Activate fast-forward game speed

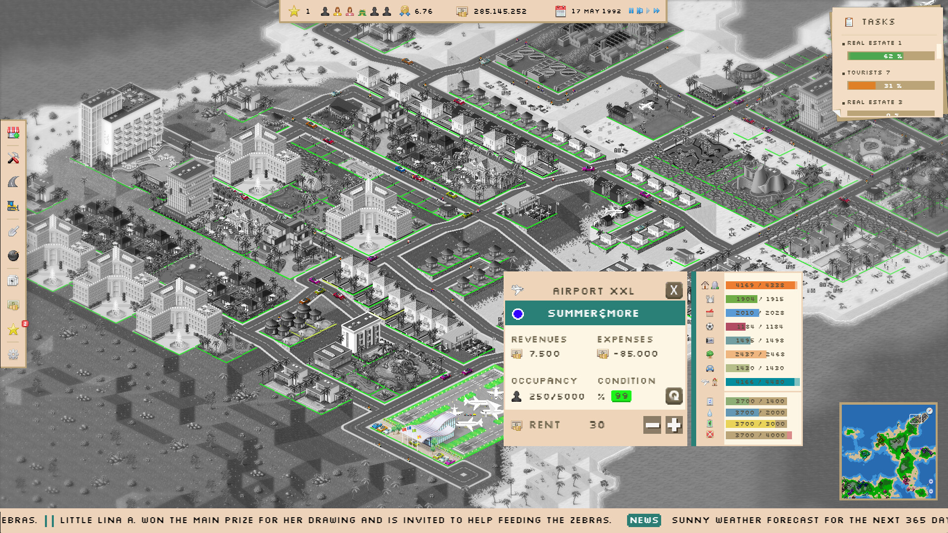pyautogui.click(x=657, y=10)
